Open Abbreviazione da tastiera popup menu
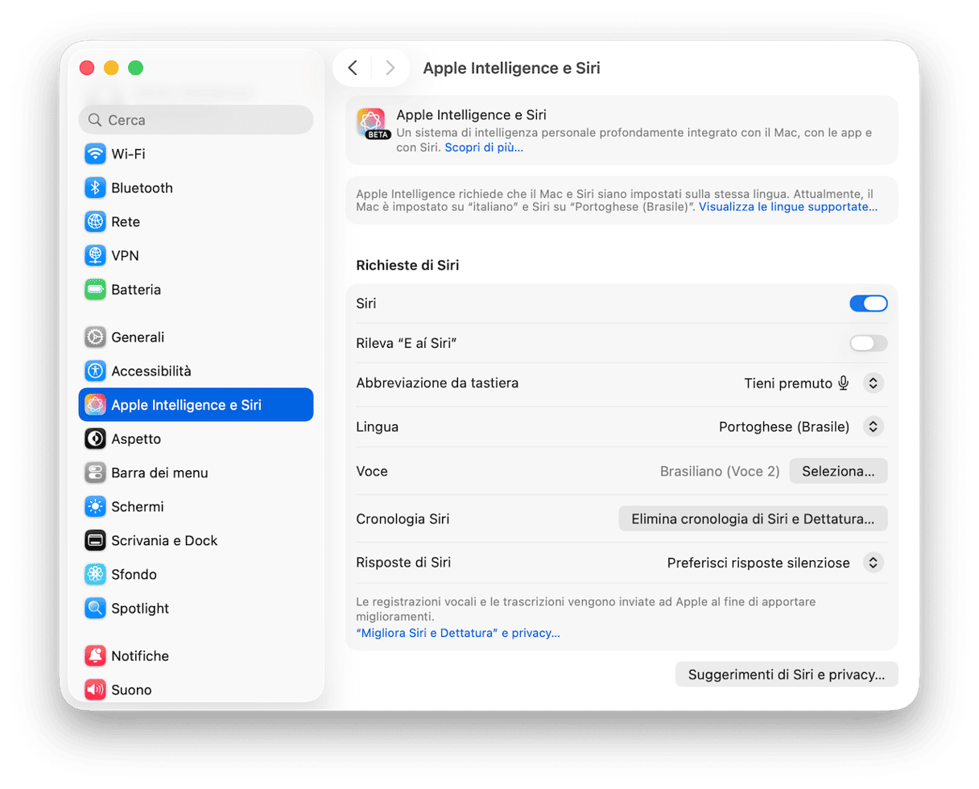 pyautogui.click(x=873, y=383)
